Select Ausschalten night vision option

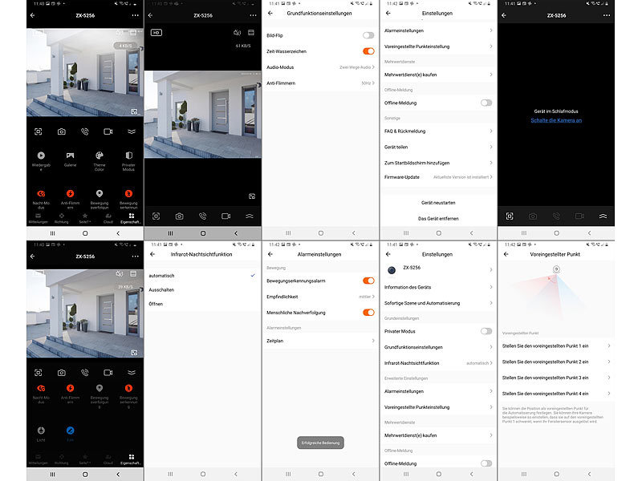point(202,289)
